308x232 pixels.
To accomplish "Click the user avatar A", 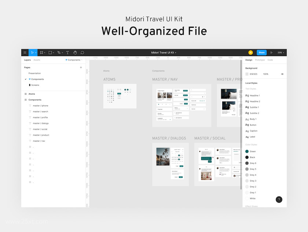I will [x=250, y=53].
